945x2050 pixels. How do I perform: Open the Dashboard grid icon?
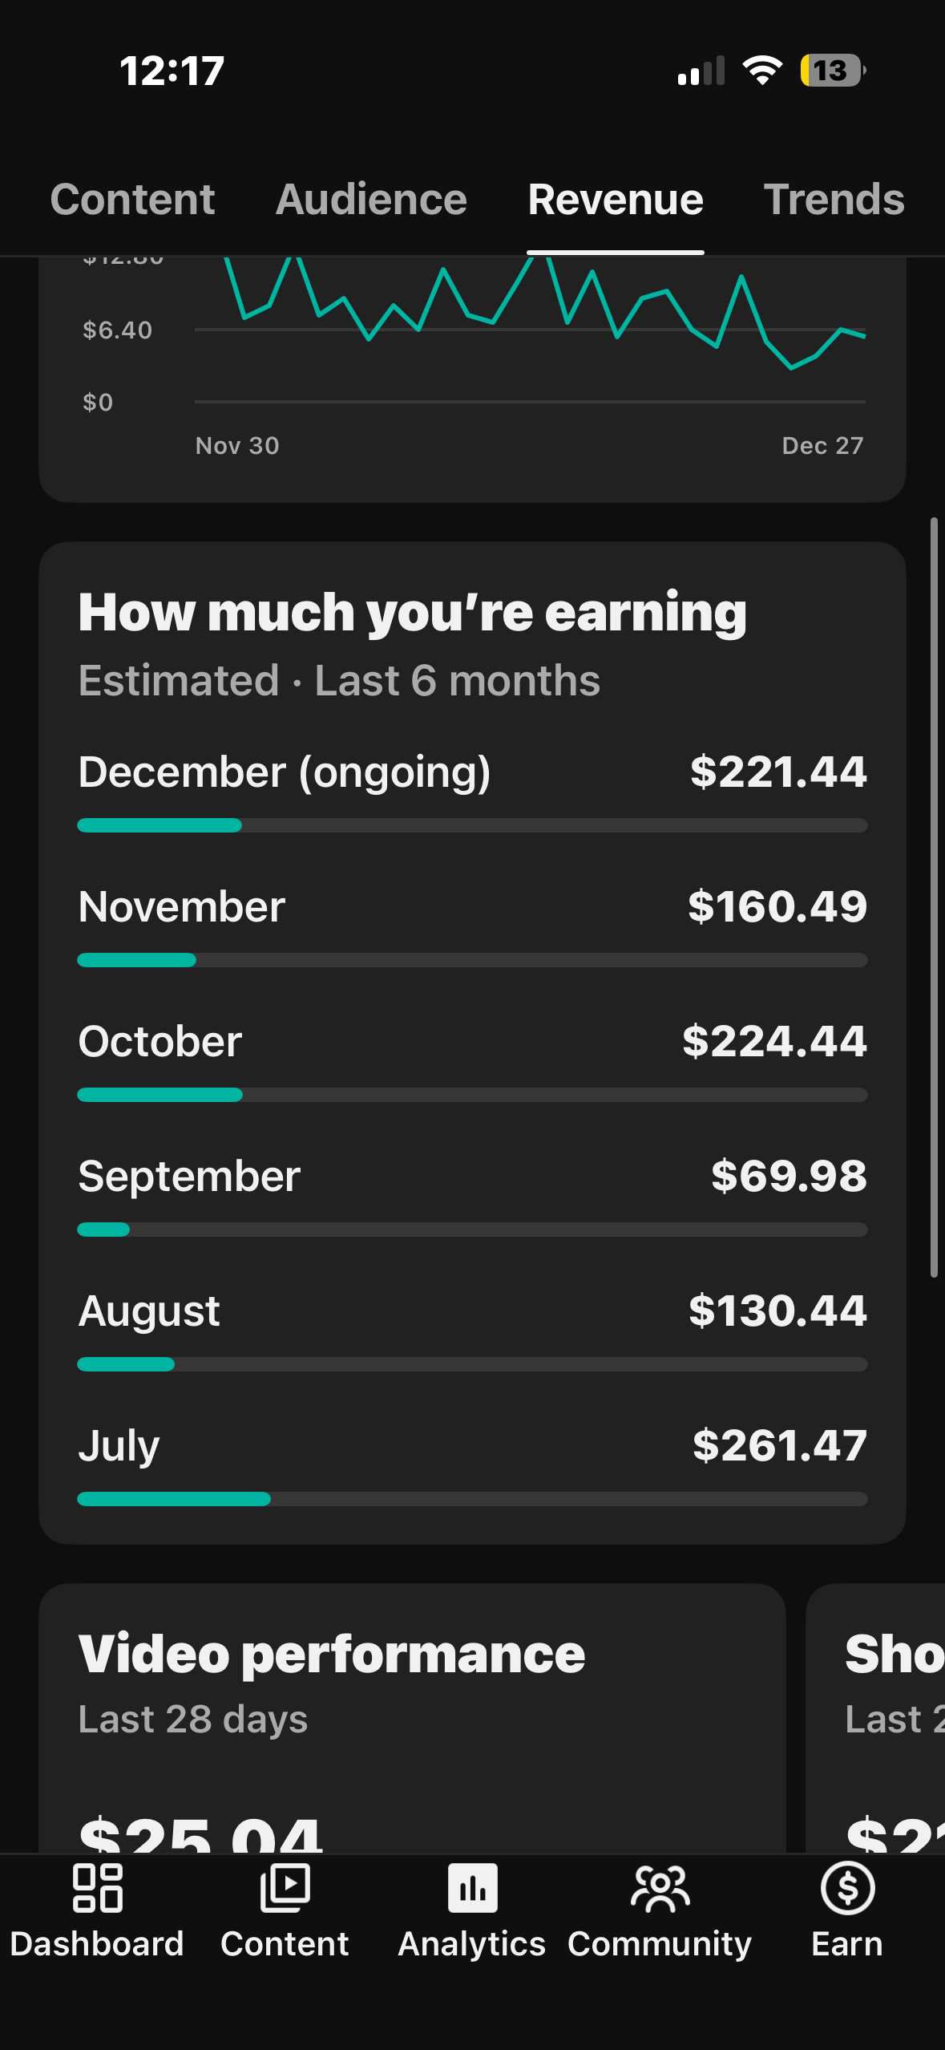click(x=97, y=1888)
